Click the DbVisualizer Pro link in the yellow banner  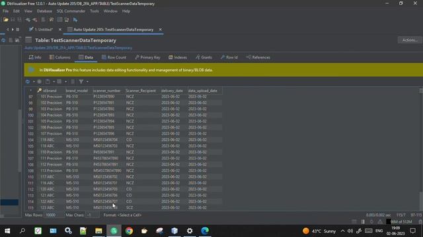tap(58, 70)
